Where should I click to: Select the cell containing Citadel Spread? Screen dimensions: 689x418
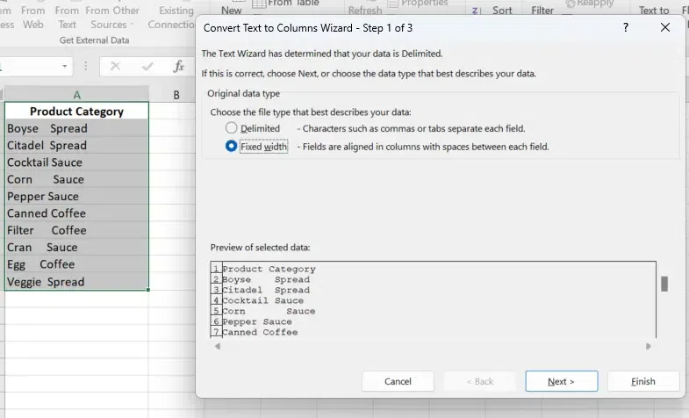click(x=77, y=145)
